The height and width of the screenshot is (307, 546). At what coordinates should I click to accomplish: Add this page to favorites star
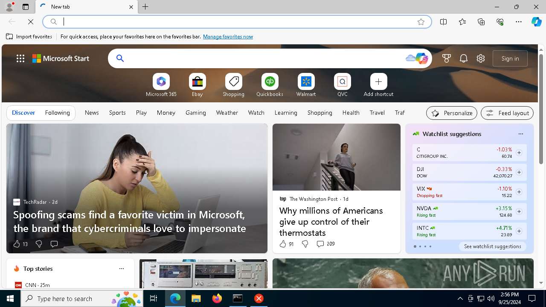pos(421,22)
